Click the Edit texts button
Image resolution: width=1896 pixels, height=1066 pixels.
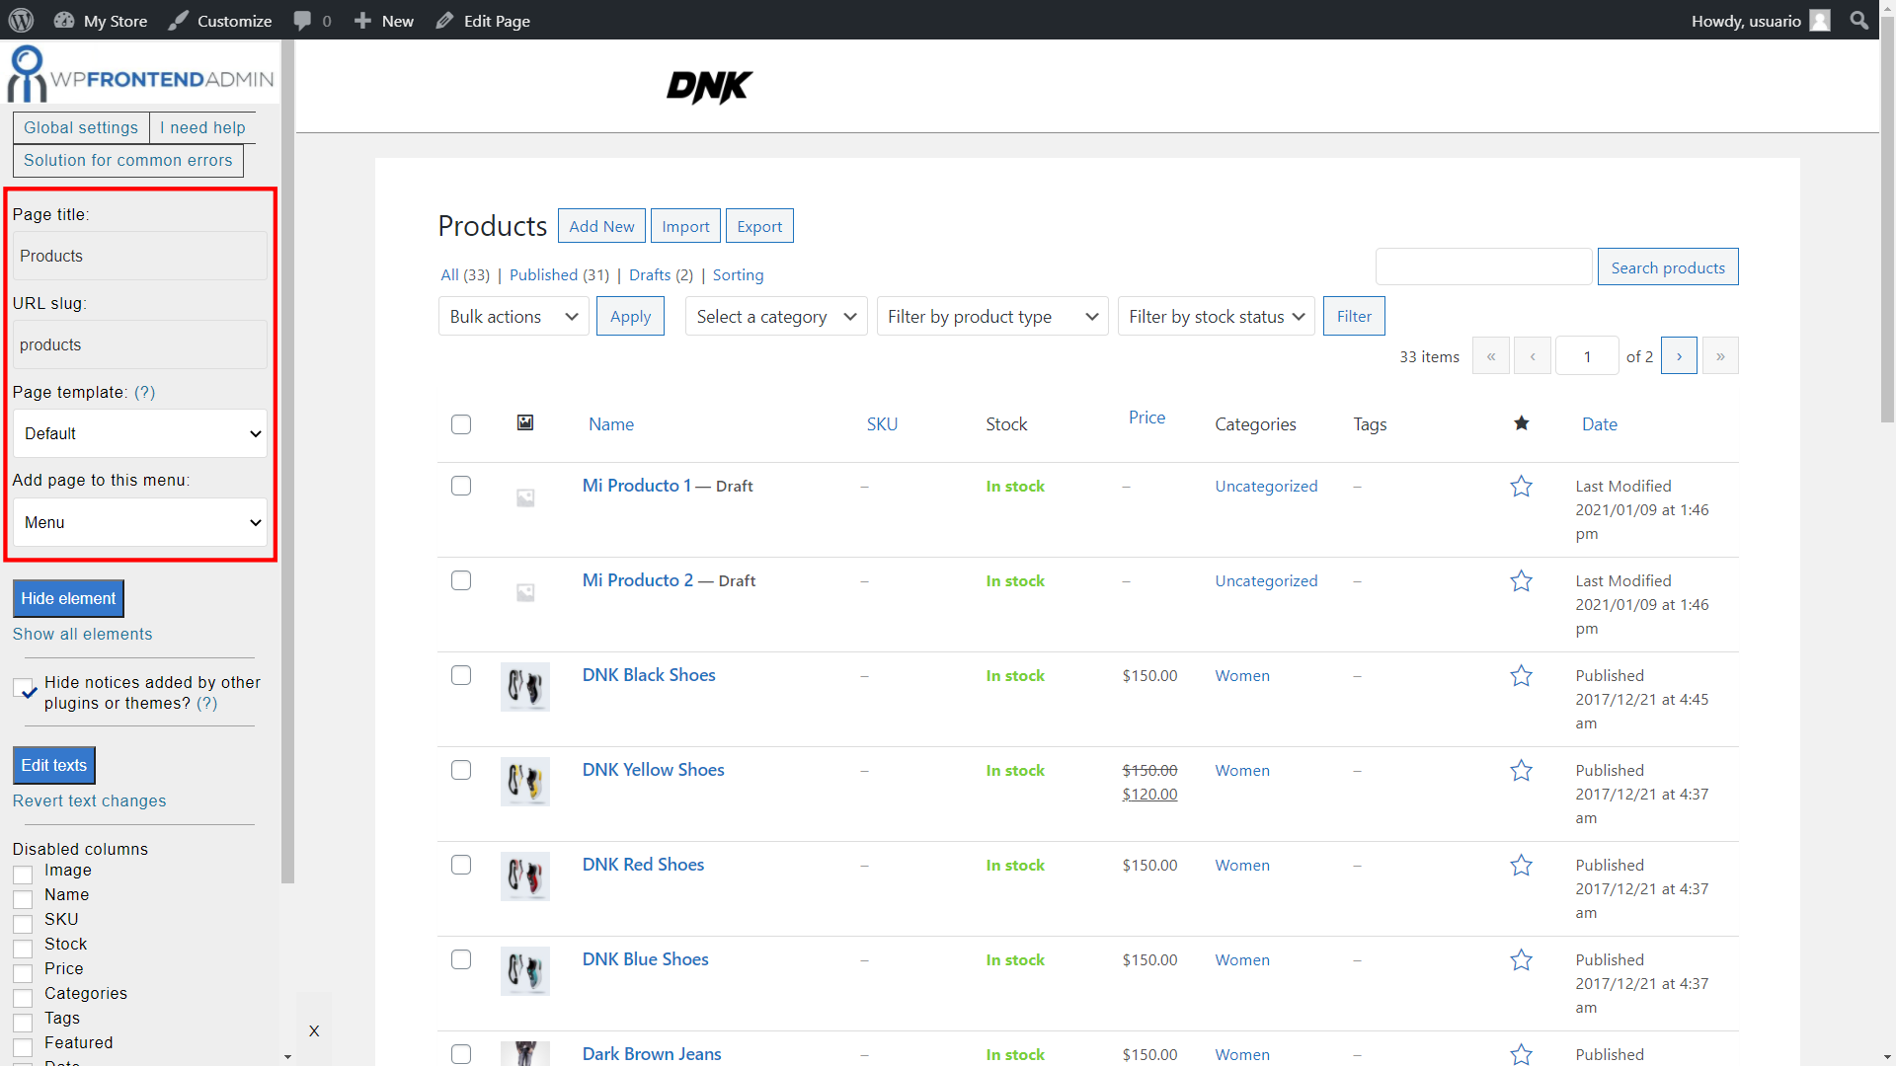coord(54,765)
